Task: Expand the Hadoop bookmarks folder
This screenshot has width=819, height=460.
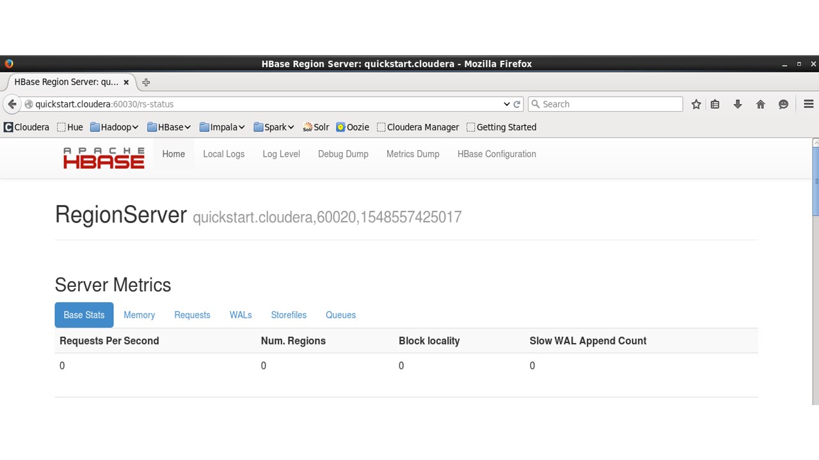Action: [115, 127]
